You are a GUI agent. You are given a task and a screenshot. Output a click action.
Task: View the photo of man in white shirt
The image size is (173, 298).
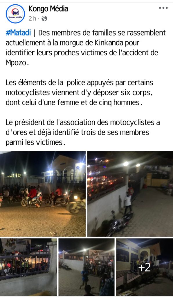coord(130,194)
